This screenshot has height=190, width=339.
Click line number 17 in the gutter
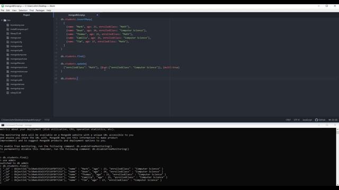pos(56,79)
